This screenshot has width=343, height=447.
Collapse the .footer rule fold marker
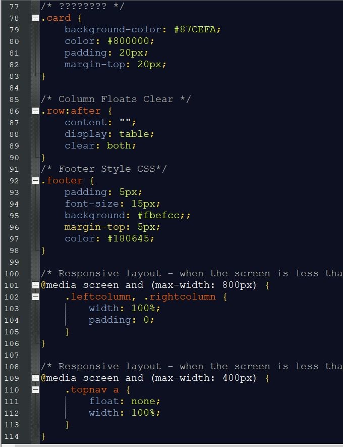click(35, 181)
